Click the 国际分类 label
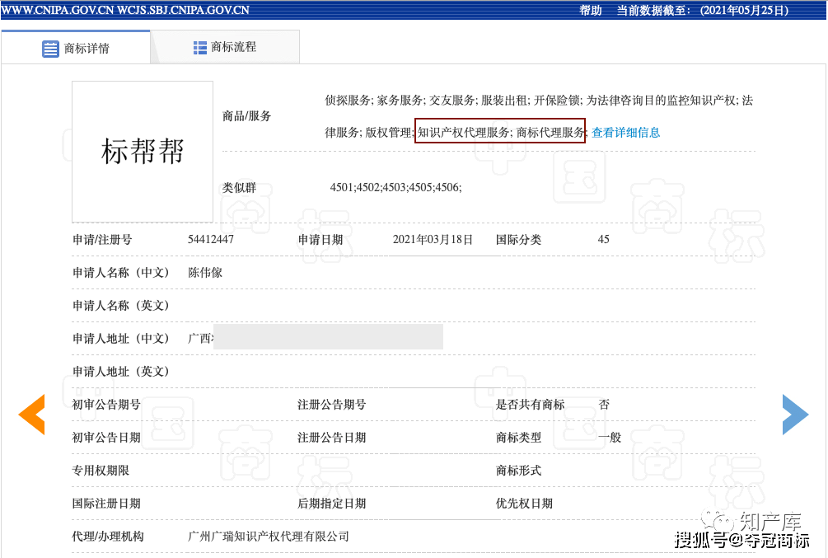 [x=518, y=239]
